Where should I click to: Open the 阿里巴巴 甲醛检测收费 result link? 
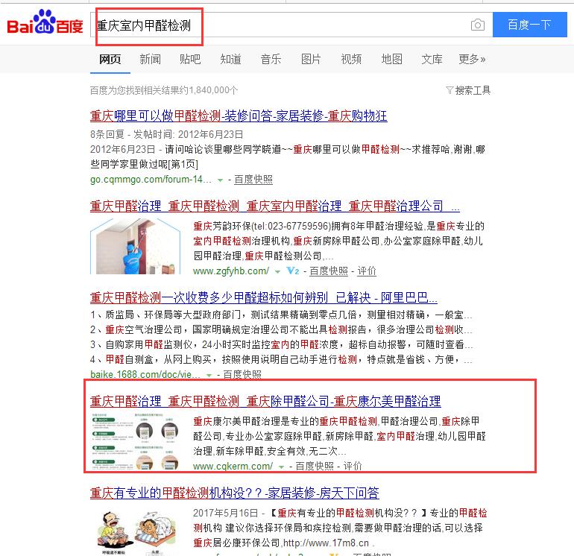(264, 297)
